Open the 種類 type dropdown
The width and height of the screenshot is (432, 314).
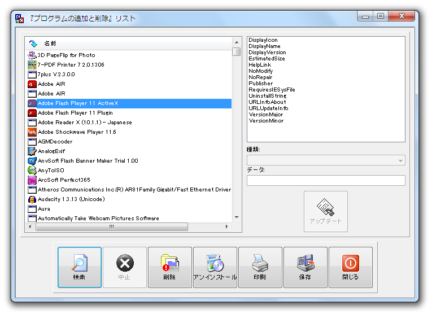coord(326,160)
